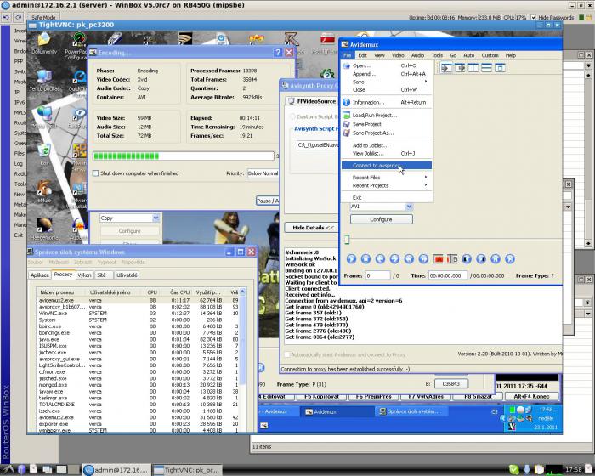Viewport: 595px width, 476px height.
Task: Click the Avidemux timeline slider handle
Action: [x=347, y=240]
